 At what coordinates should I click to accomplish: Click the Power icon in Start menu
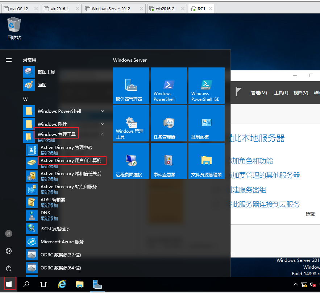[9, 268]
